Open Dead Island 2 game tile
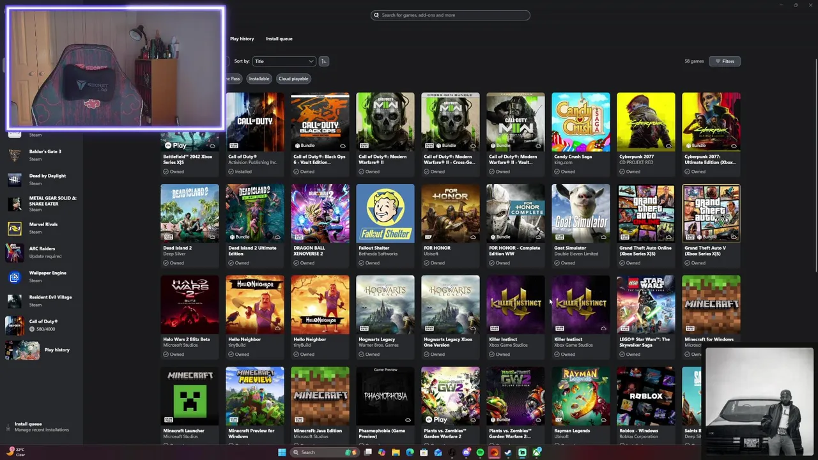 coord(190,225)
